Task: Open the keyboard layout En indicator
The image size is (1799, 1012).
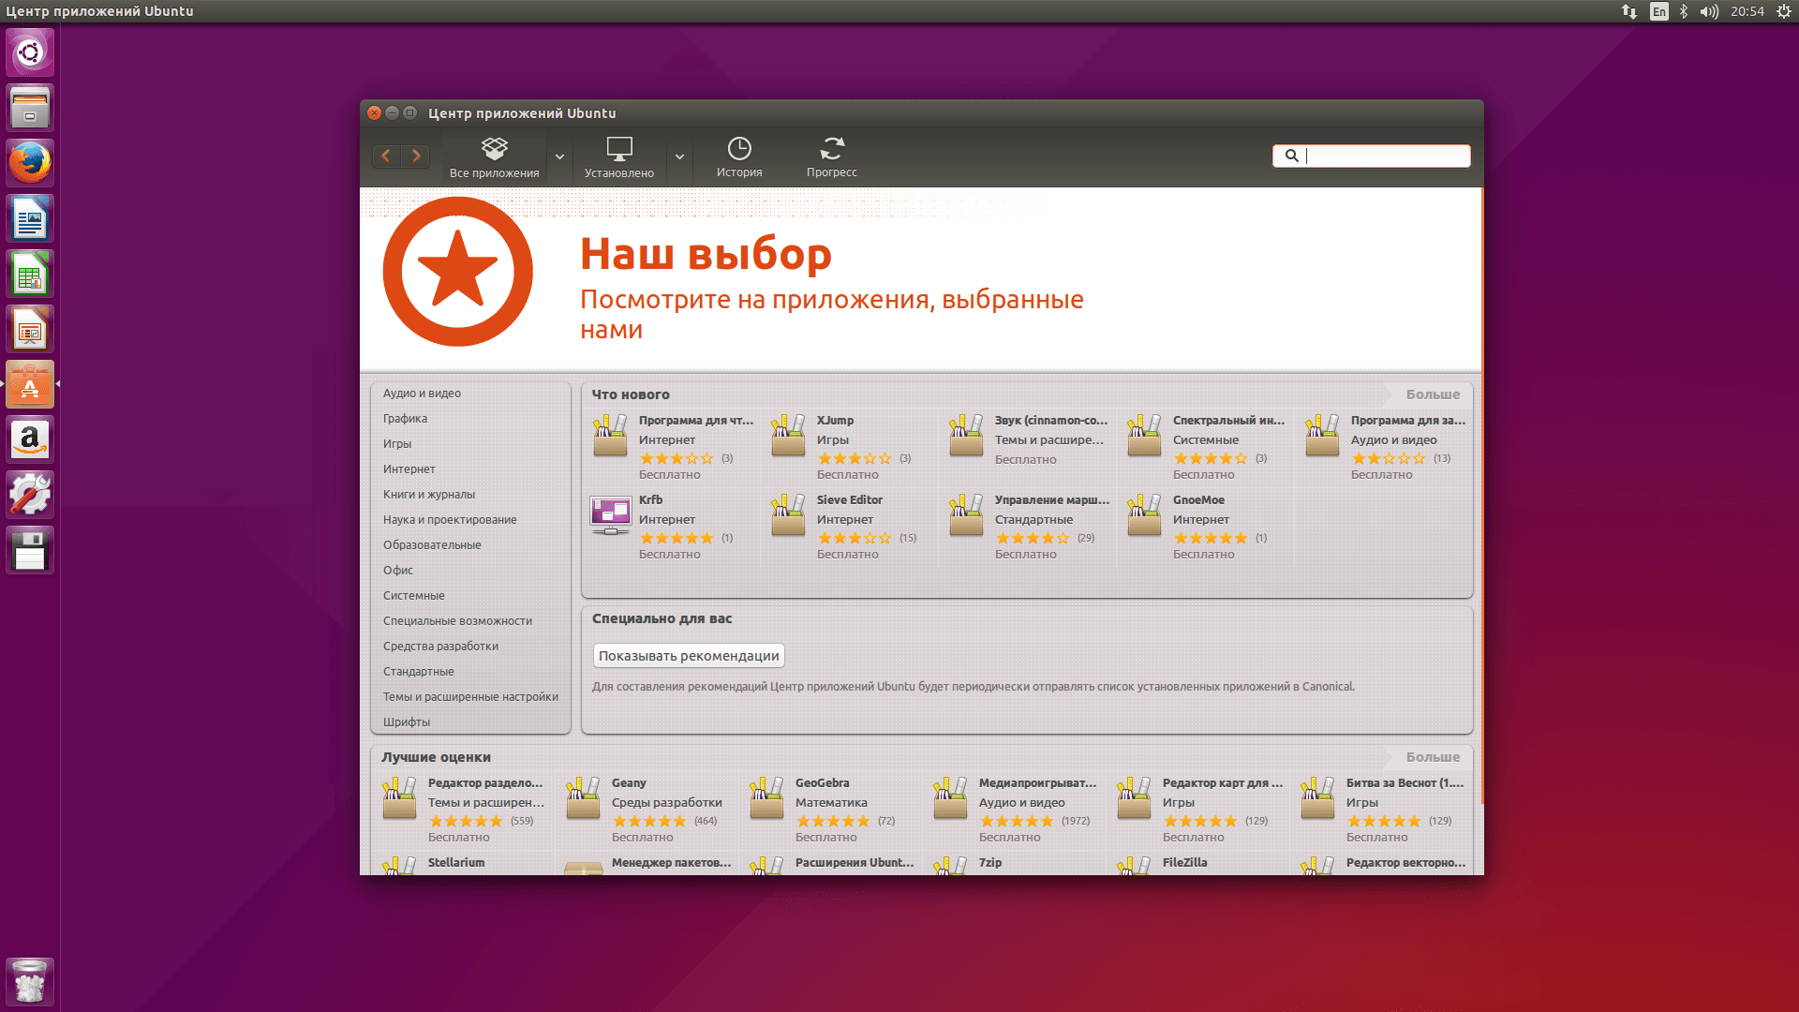Action: [x=1659, y=11]
